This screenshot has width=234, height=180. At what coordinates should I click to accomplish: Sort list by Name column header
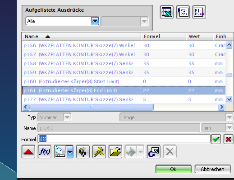click(82, 36)
